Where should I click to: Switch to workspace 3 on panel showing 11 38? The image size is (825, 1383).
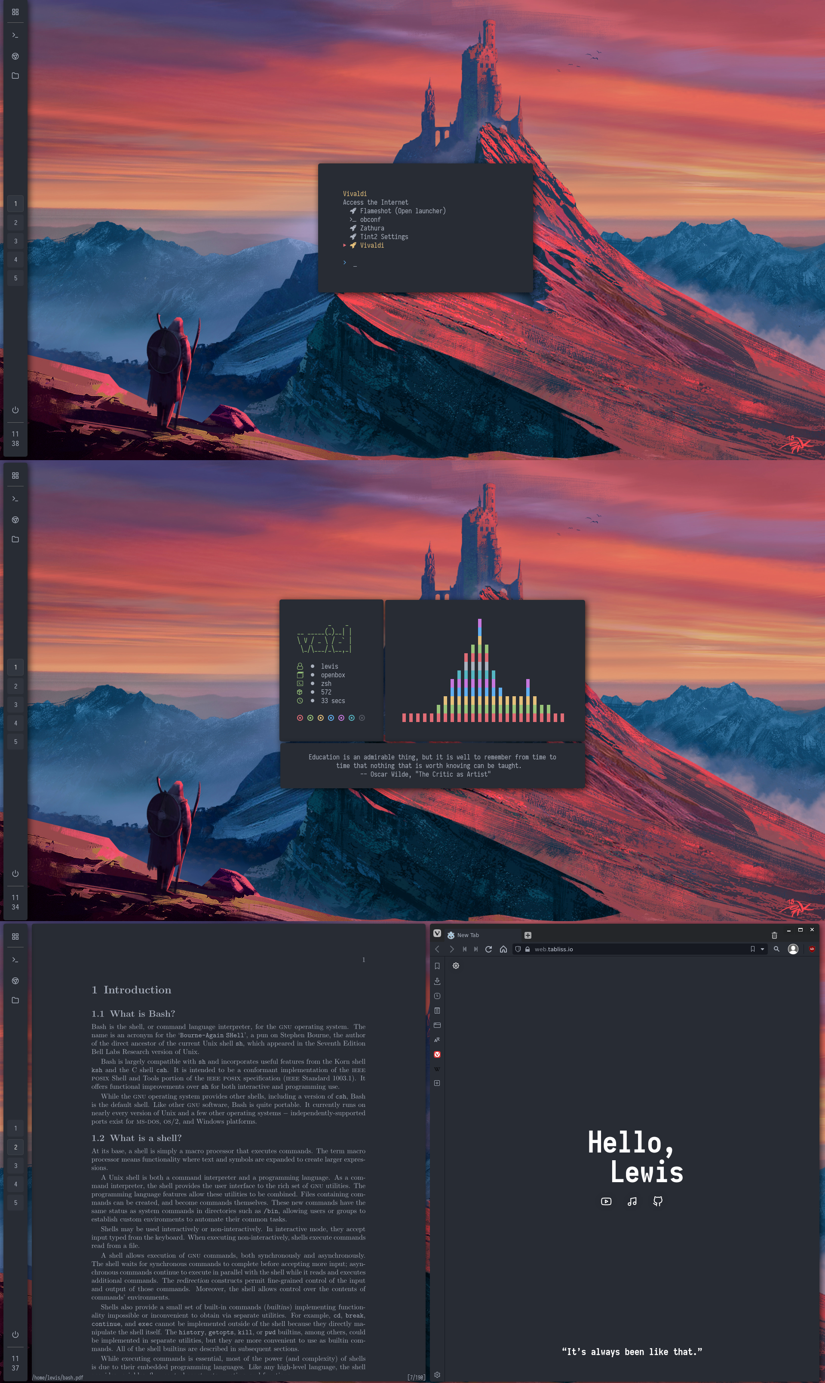coord(15,241)
